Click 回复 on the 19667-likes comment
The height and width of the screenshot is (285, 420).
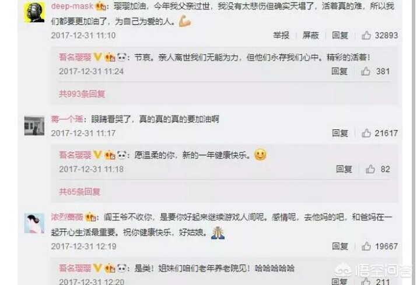pos(340,246)
